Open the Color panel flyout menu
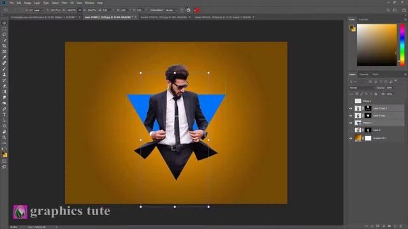 coord(405,20)
